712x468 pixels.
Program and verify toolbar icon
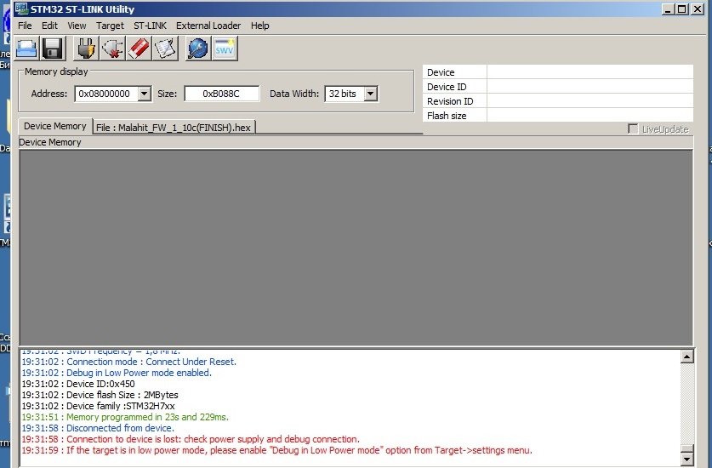165,49
